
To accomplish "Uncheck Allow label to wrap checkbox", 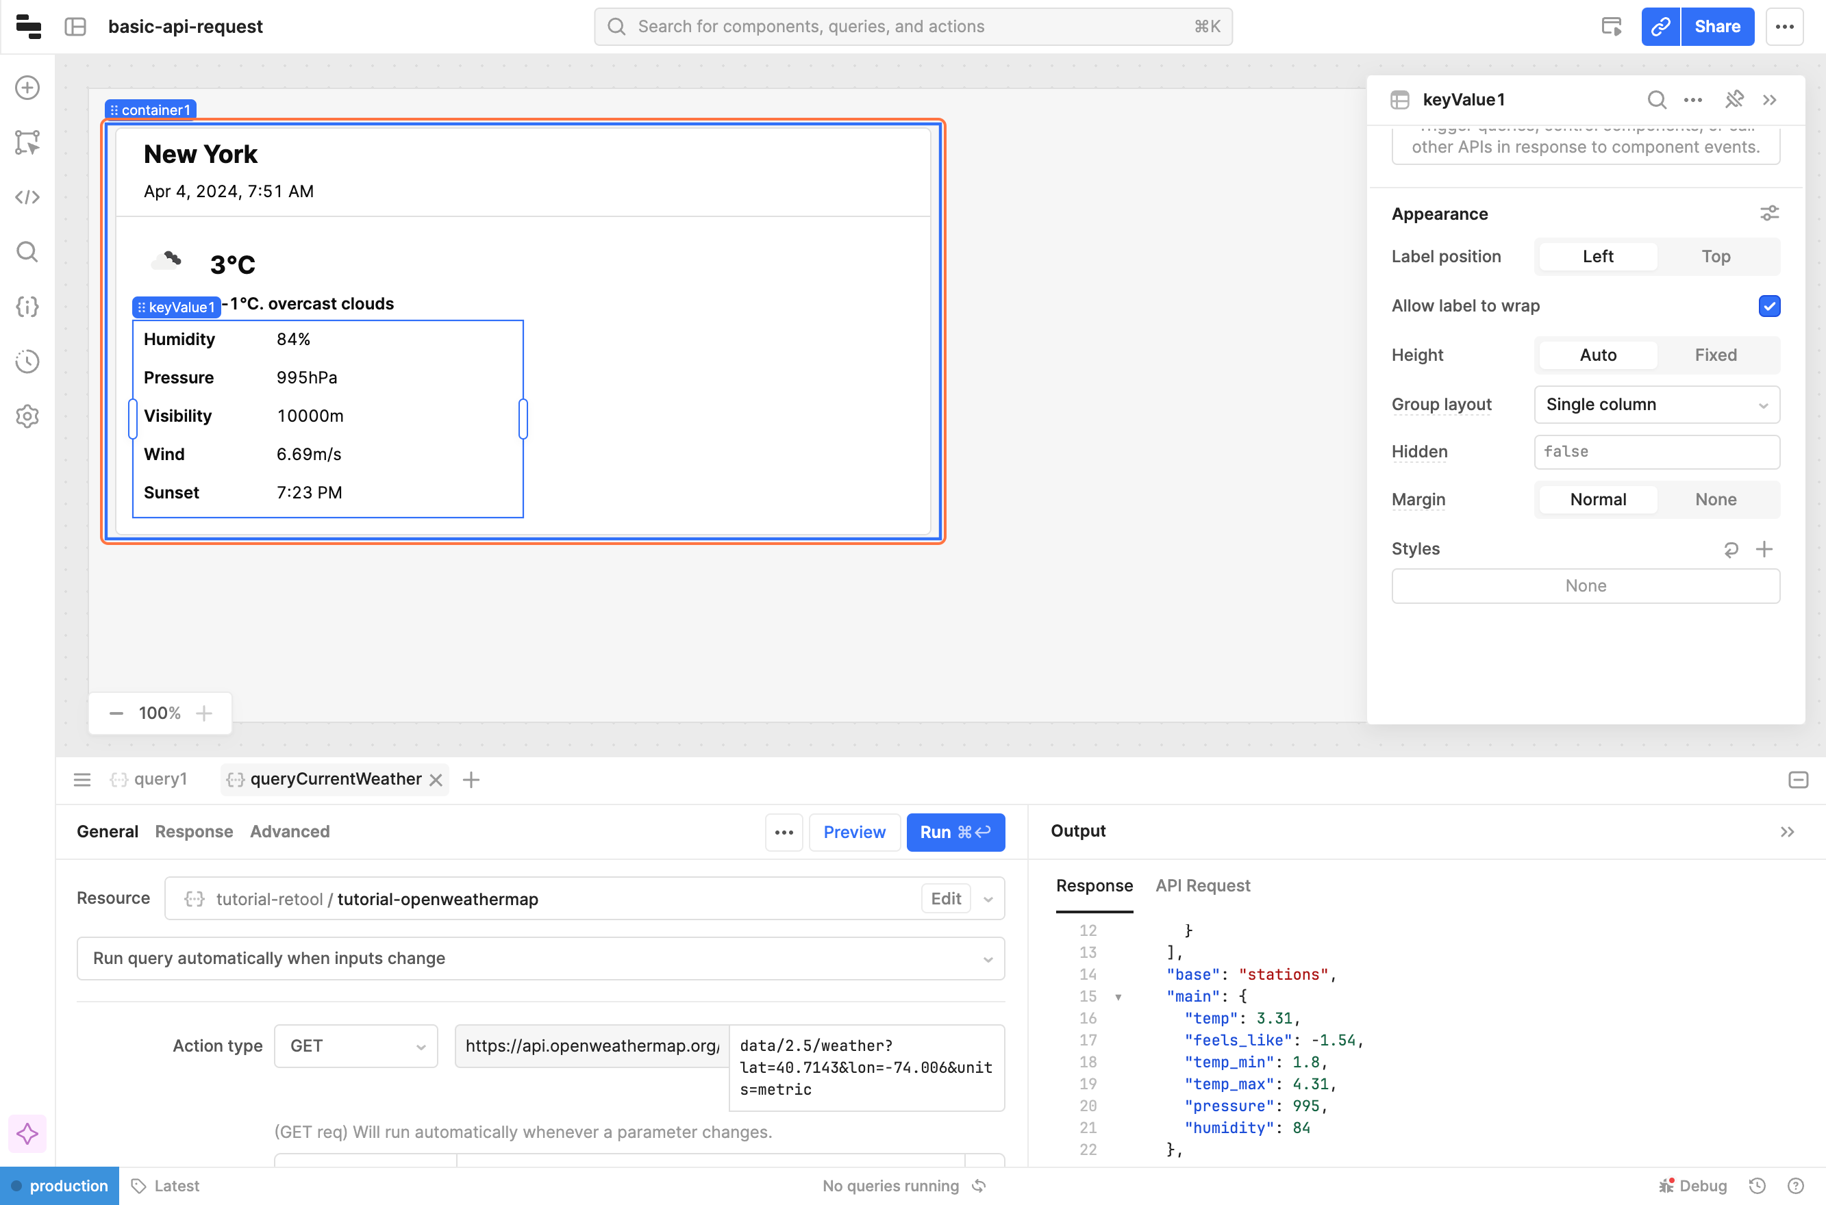I will pyautogui.click(x=1769, y=306).
